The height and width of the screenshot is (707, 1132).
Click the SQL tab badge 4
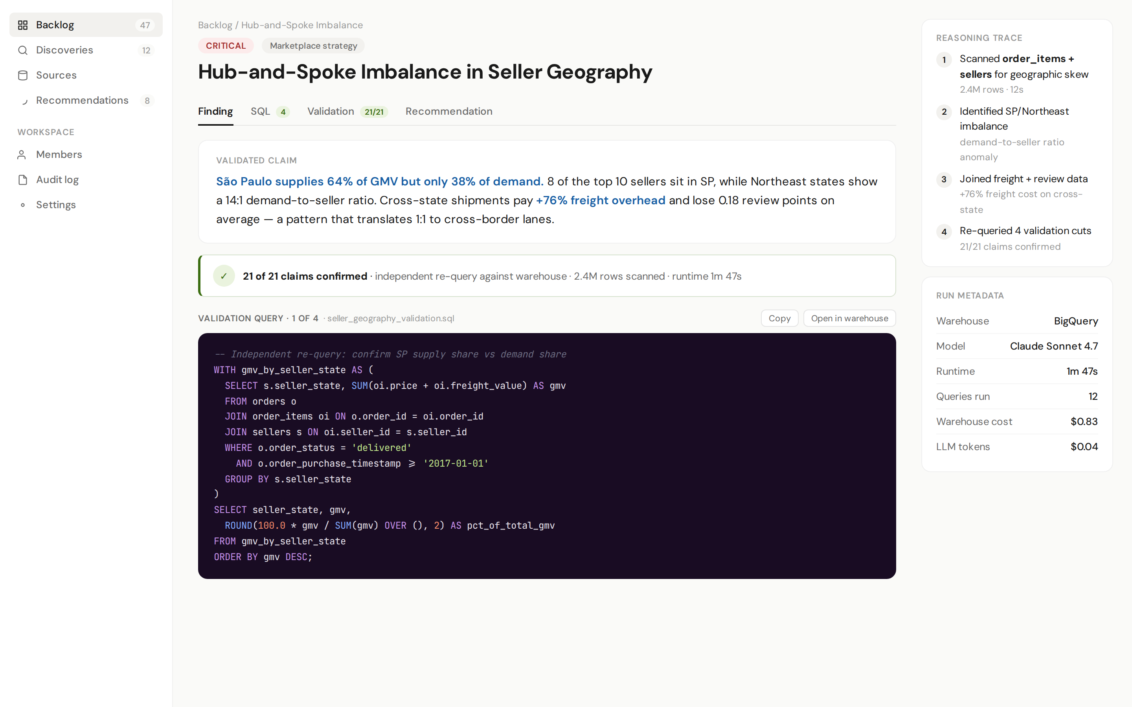[283, 112]
